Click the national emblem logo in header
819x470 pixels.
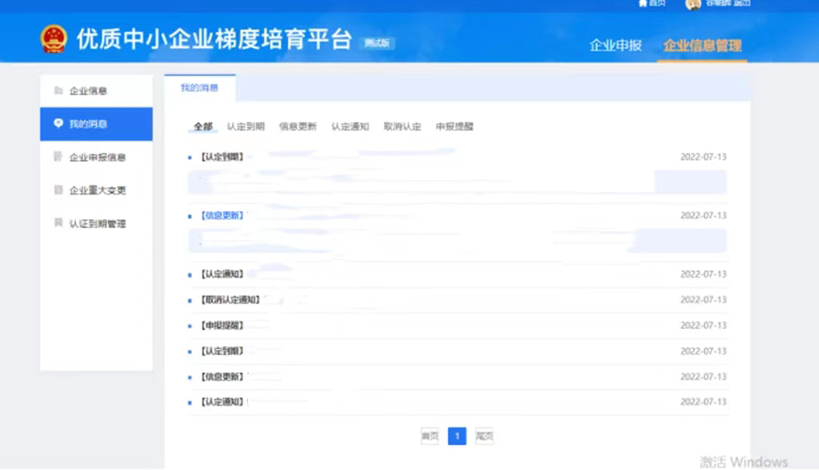click(54, 39)
